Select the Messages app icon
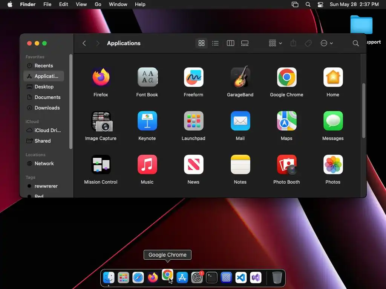386x289 pixels. [333, 121]
